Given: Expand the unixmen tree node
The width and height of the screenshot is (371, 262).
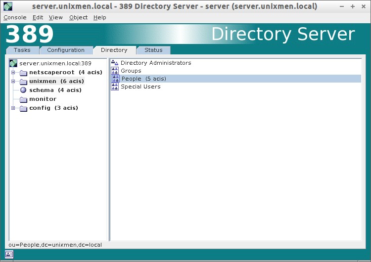Looking at the screenshot, I should coord(13,82).
